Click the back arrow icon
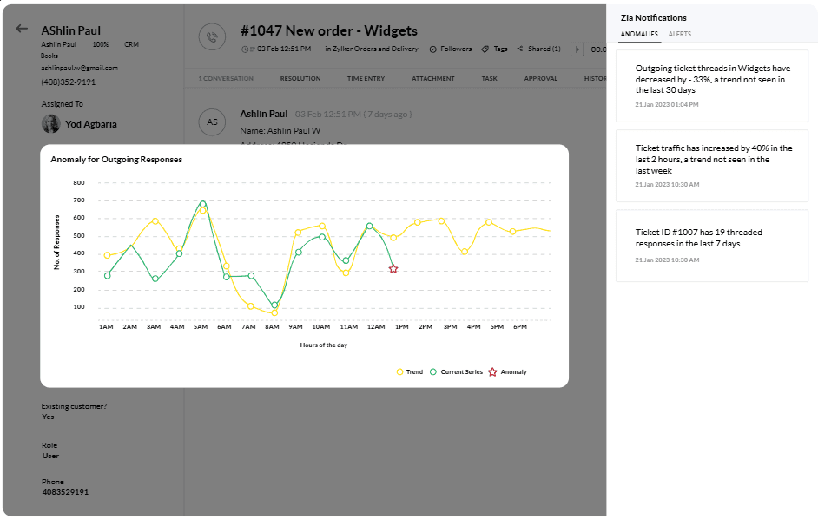This screenshot has width=818, height=519. coord(22,29)
